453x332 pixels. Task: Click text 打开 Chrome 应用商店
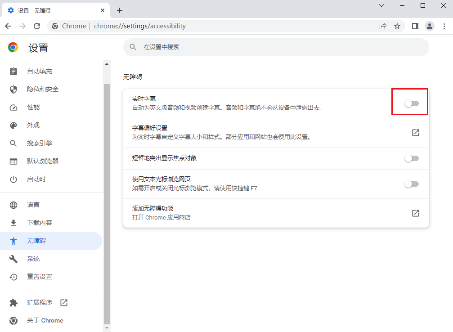point(161,217)
